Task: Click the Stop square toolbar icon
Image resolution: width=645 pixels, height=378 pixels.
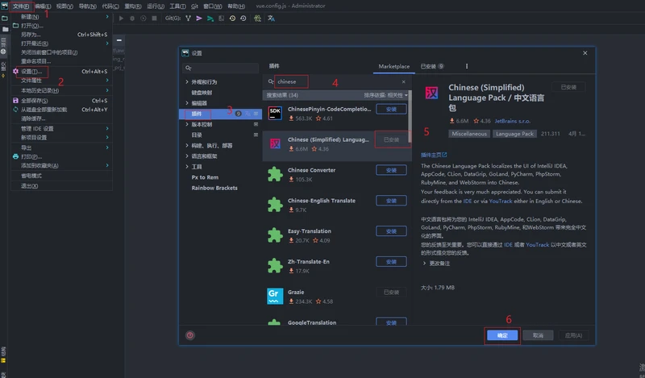Action: tap(154, 18)
